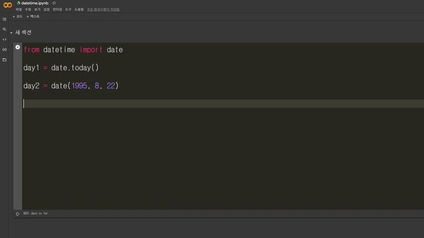
Task: Open the 삽입 (Insert) menu
Action: pos(46,9)
